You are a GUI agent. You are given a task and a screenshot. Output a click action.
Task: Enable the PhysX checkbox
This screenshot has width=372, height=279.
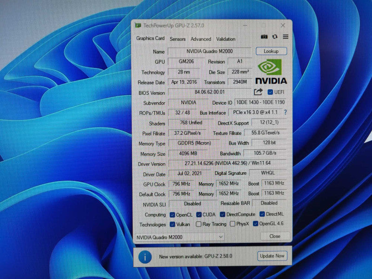click(232, 224)
